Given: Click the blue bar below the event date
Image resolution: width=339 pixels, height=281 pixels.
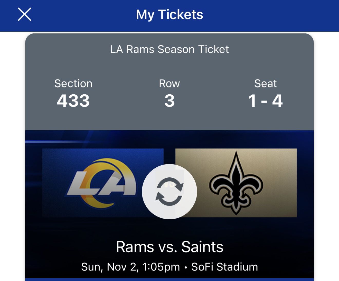Looking at the screenshot, I should click(169, 279).
